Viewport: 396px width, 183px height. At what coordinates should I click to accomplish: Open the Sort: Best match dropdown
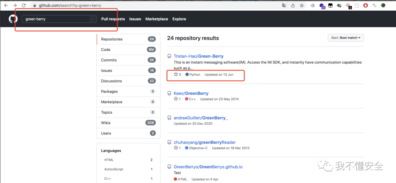pos(346,38)
